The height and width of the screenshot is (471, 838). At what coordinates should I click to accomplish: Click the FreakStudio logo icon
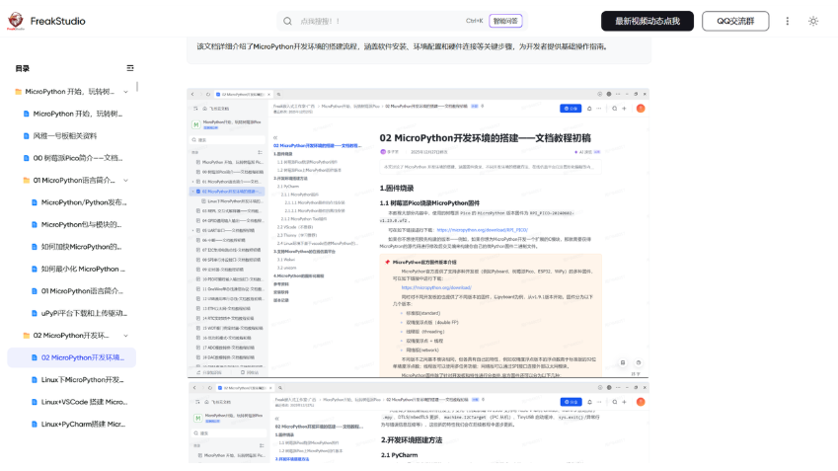coord(16,21)
